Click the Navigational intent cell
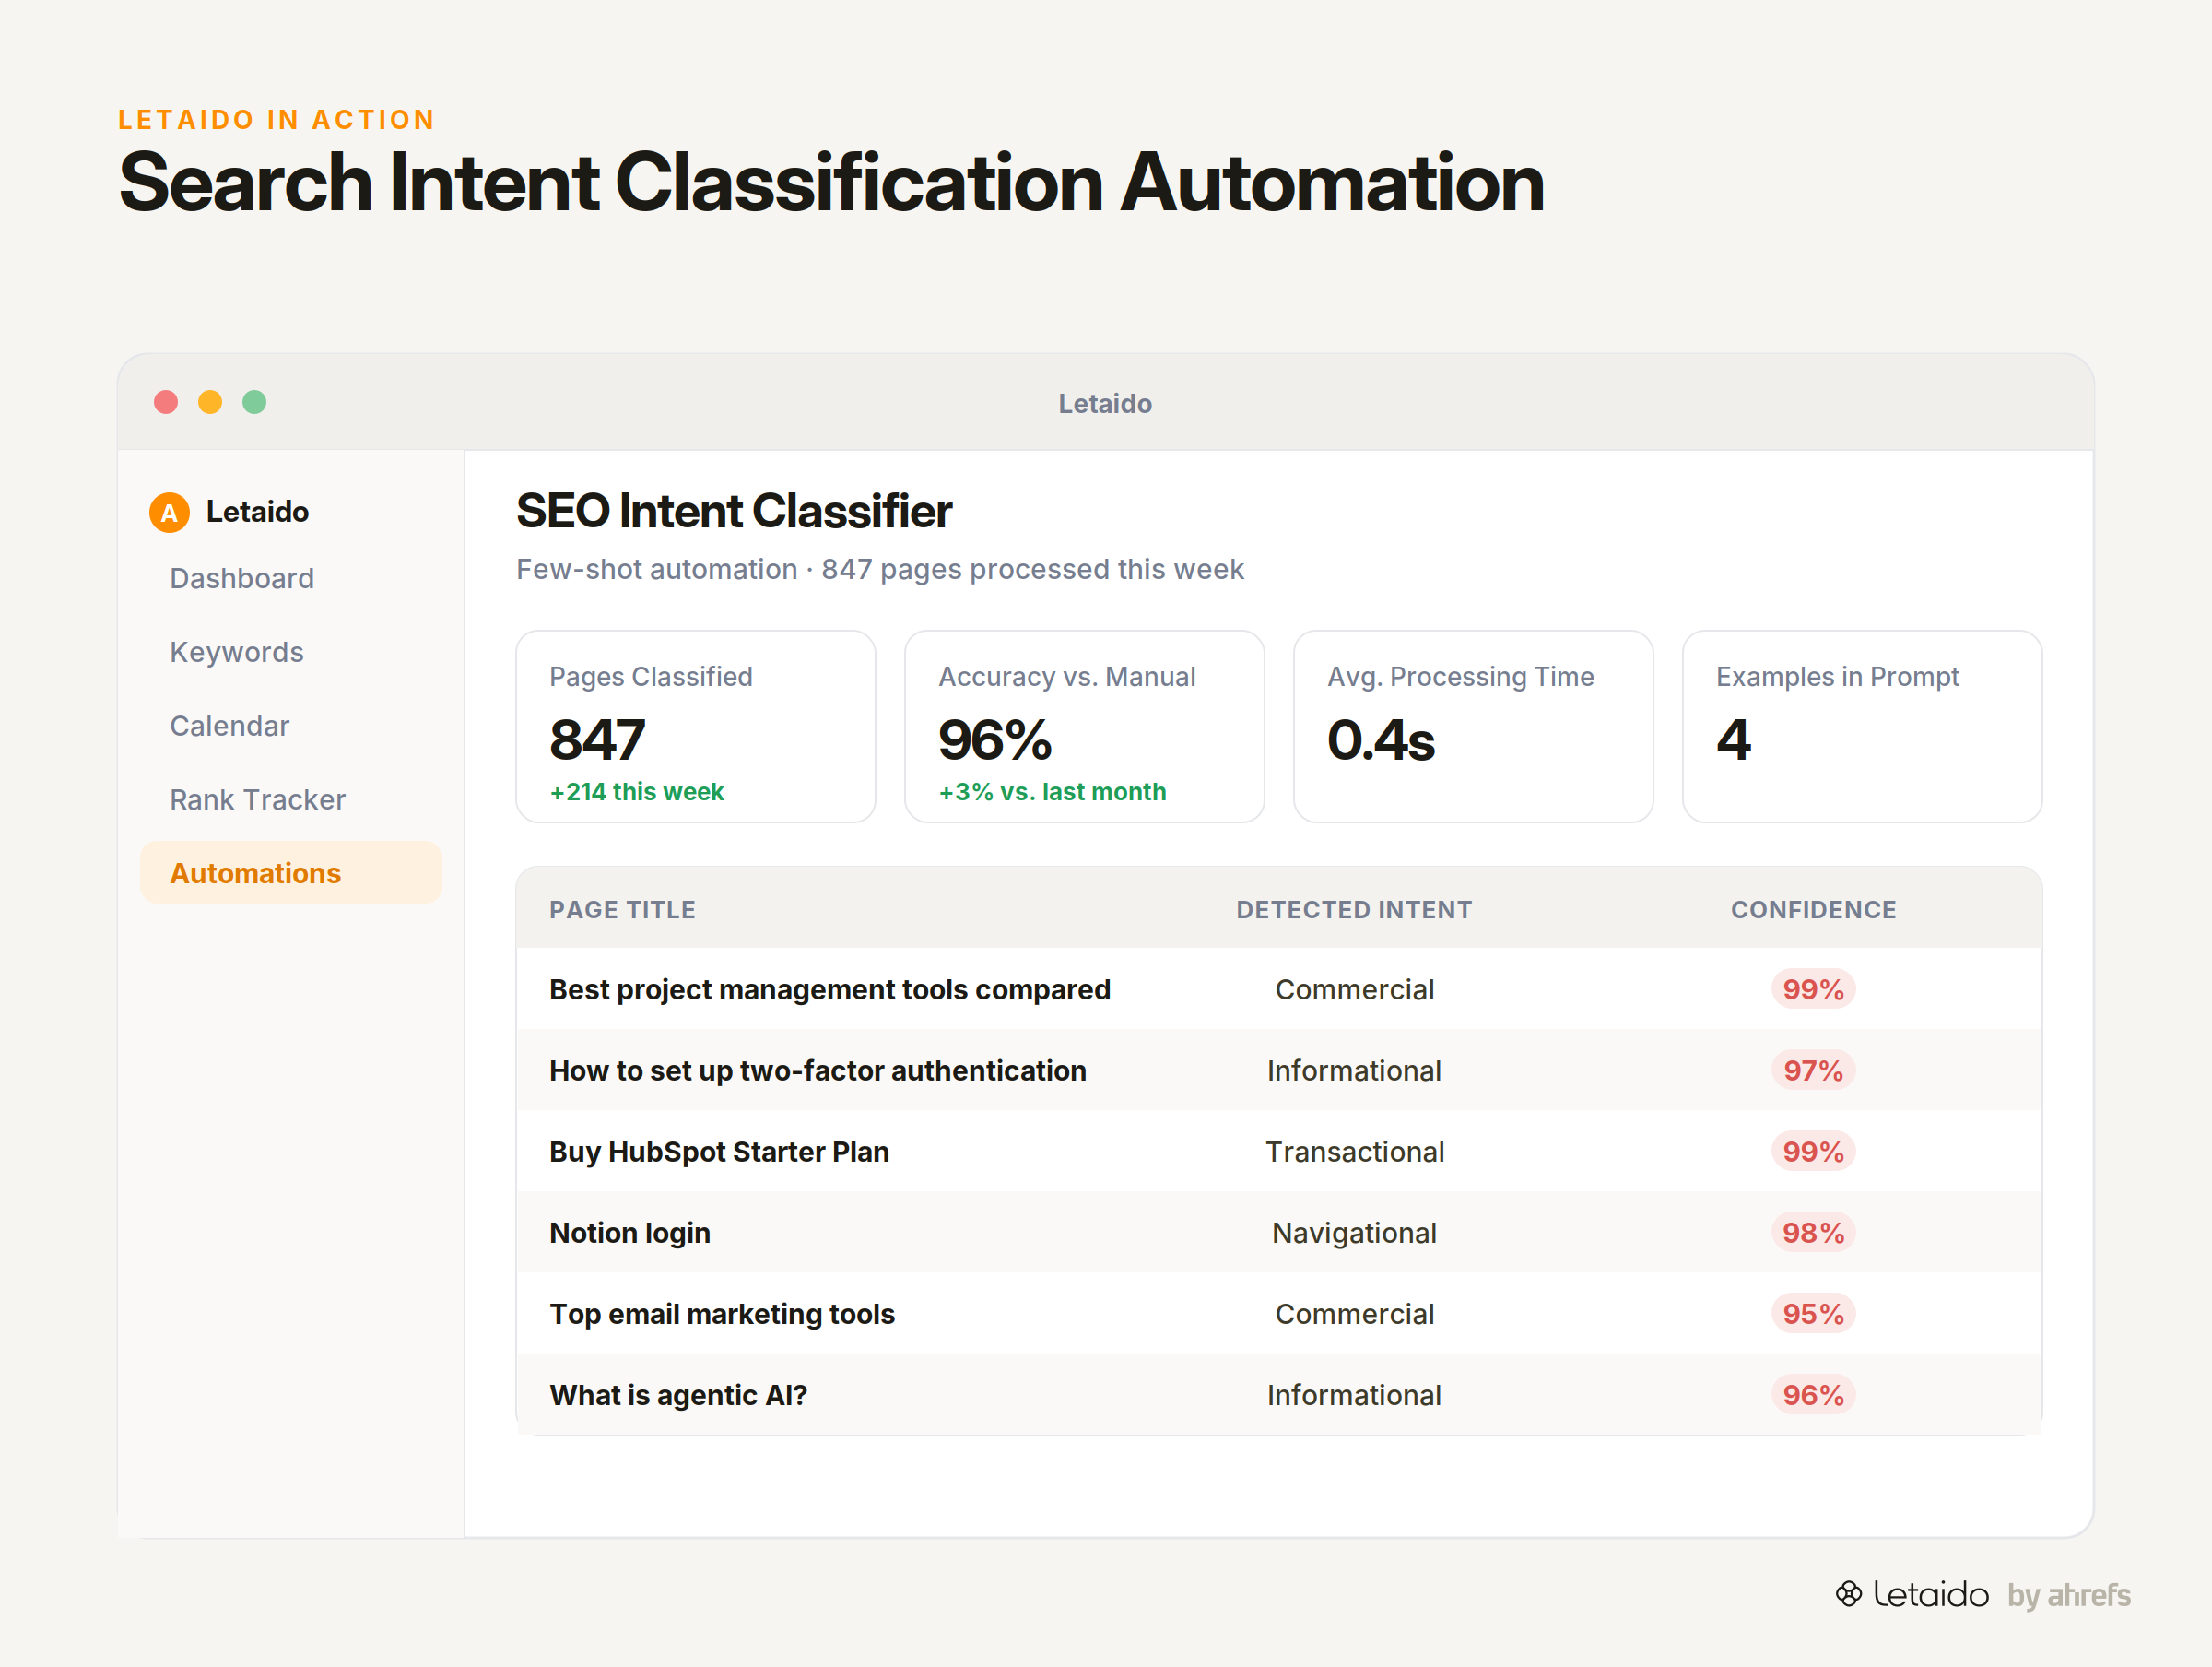 (1355, 1233)
